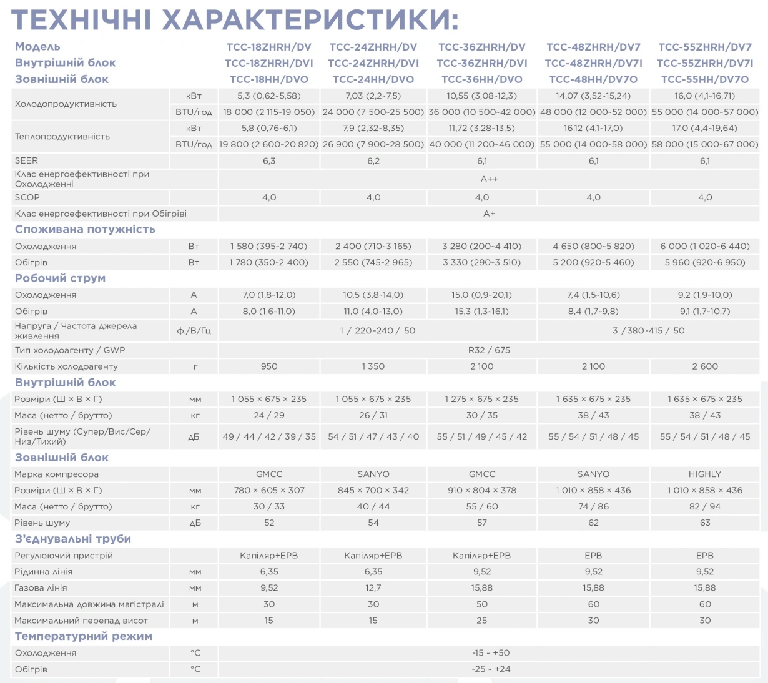This screenshot has width=768, height=683.
Task: Click the Марка компресора row label
Action: tap(57, 474)
